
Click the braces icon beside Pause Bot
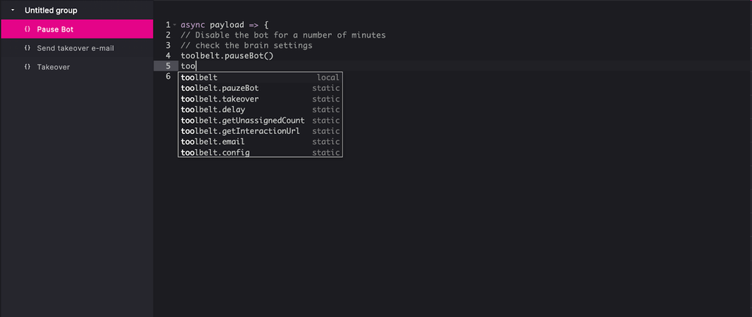27,29
